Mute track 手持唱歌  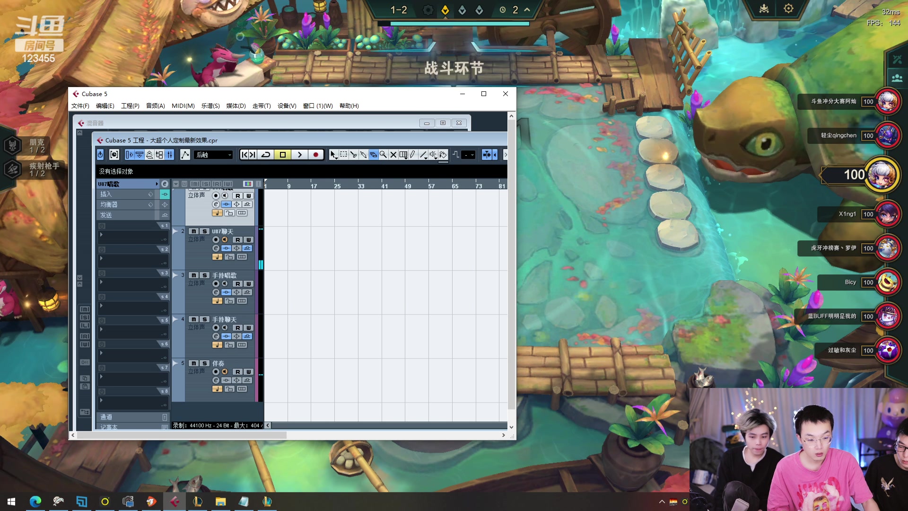tap(194, 275)
